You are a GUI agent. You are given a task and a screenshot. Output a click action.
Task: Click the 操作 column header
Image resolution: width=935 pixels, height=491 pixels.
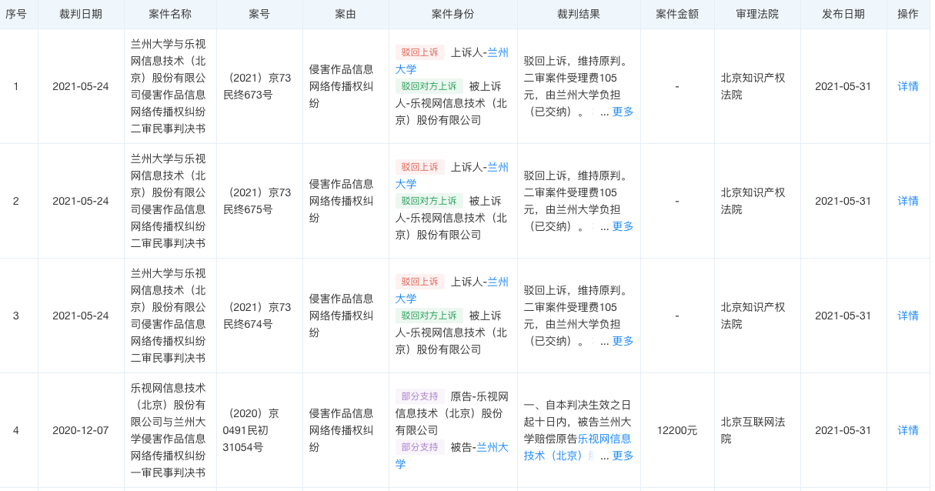click(x=908, y=15)
